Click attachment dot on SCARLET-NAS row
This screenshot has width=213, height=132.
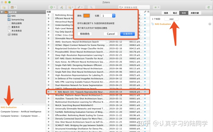tap(145, 125)
